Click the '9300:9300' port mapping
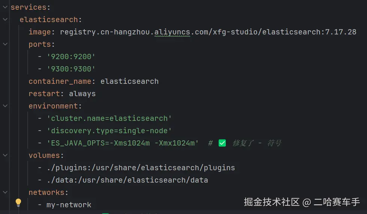Screen dimensions: 367x214 click(71, 69)
